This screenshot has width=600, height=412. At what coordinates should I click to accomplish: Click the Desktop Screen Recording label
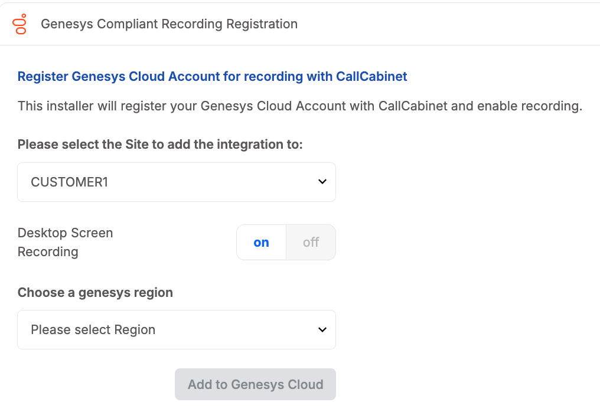[x=65, y=242]
